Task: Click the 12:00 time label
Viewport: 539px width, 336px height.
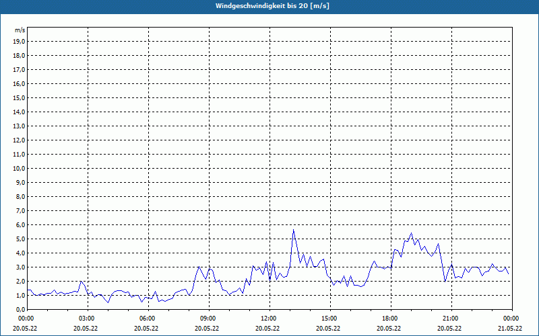Action: 269,319
